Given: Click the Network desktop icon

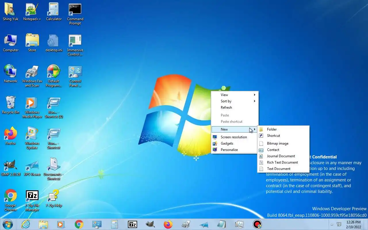Looking at the screenshot, I should [11, 74].
